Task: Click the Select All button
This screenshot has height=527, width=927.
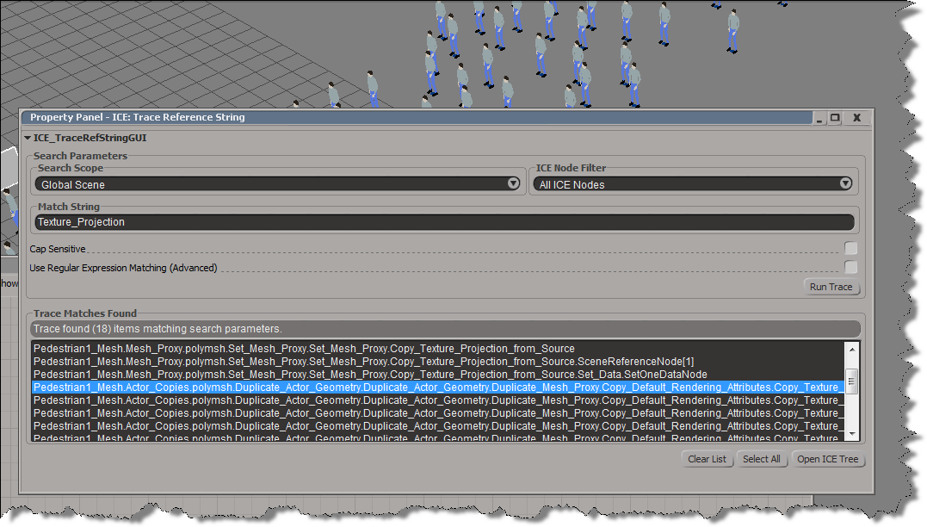Action: 761,459
